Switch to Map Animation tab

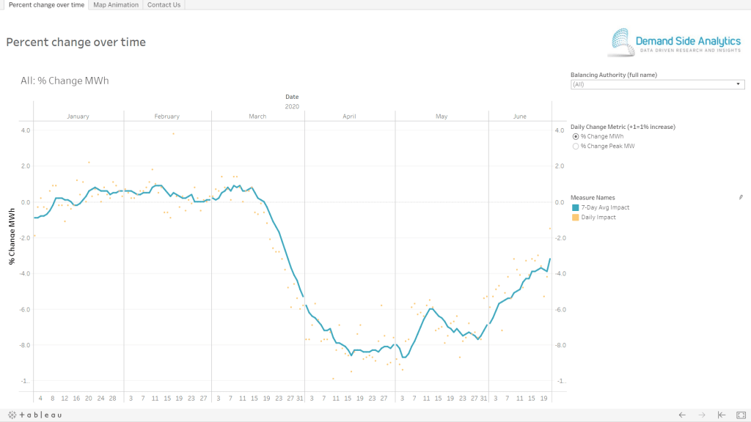coord(116,5)
